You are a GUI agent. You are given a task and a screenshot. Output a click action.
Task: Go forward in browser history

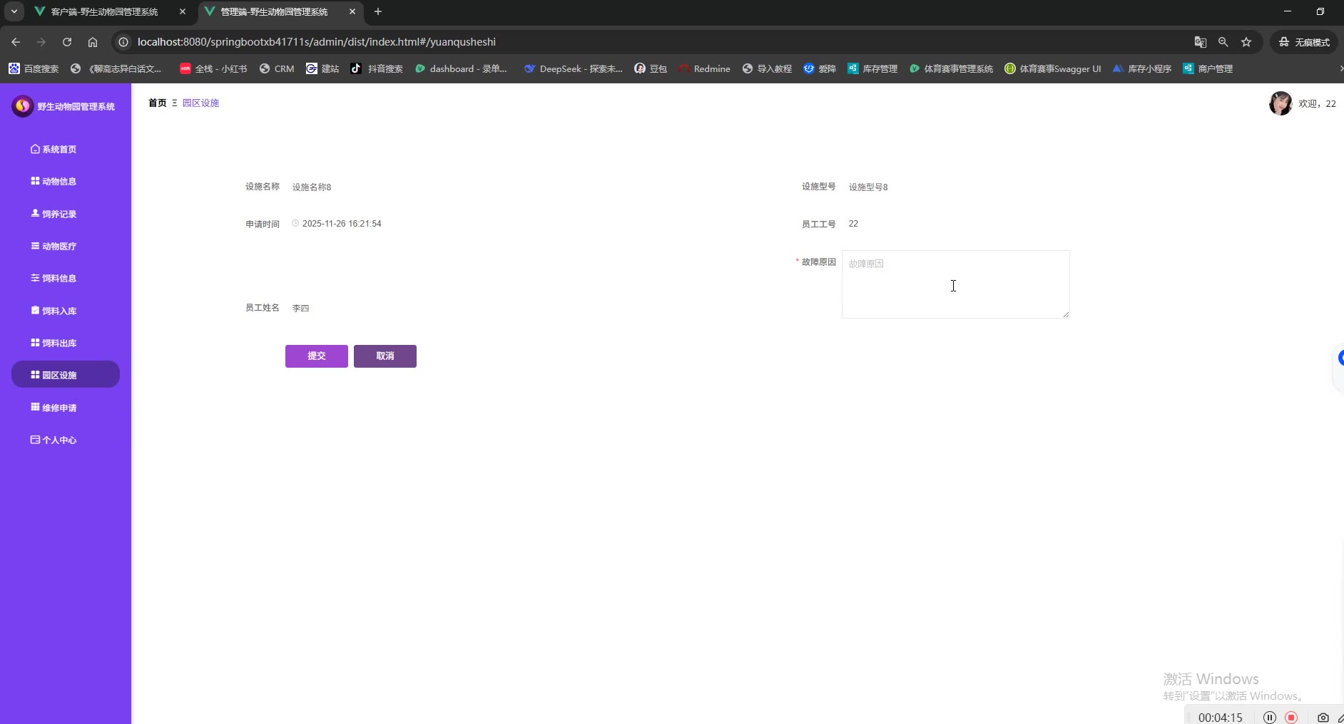pyautogui.click(x=41, y=42)
